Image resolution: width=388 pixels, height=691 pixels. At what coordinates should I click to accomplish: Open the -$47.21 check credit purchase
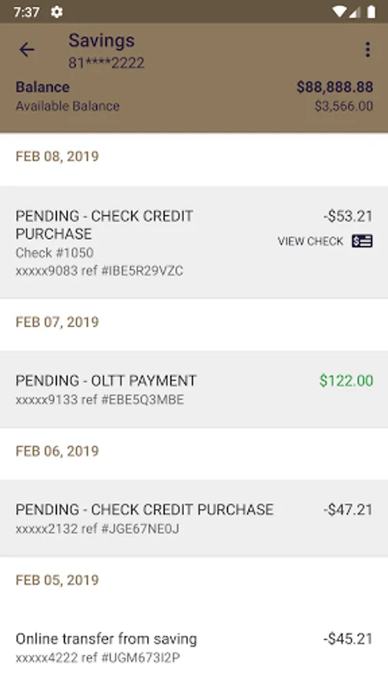(x=194, y=518)
